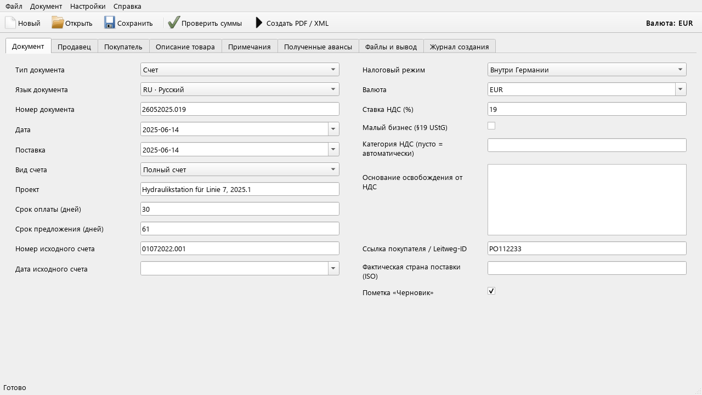Screen dimensions: 702x395
Task: Open the Файл menu
Action: 14,6
